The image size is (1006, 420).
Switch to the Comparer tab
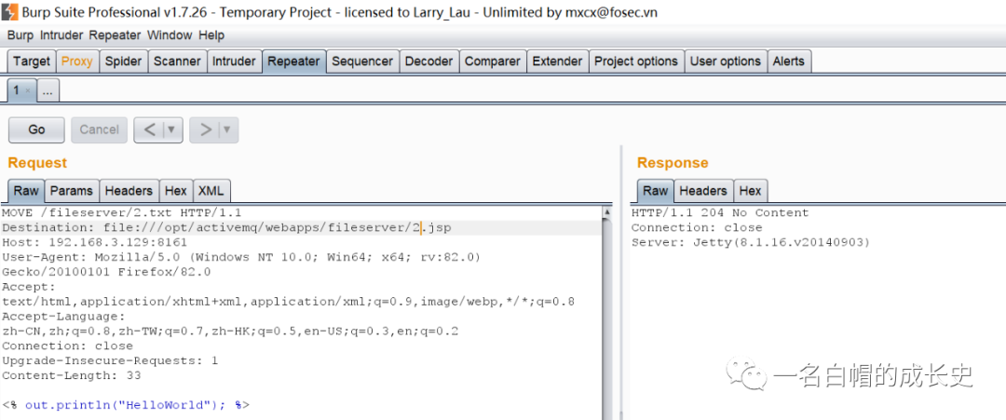point(493,61)
